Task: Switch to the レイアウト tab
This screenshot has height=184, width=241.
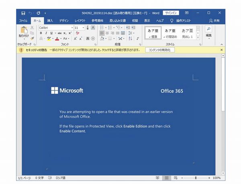Action: click(80, 21)
